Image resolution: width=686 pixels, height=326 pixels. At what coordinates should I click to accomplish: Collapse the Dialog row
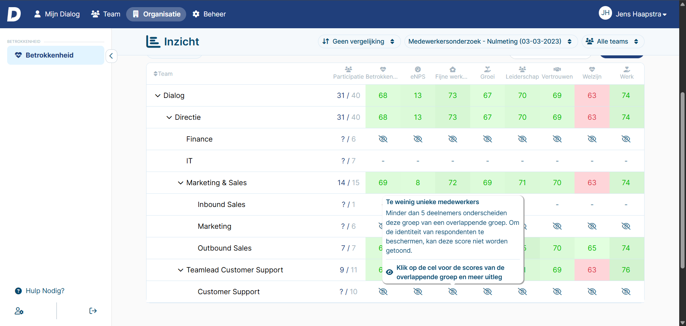[158, 96]
